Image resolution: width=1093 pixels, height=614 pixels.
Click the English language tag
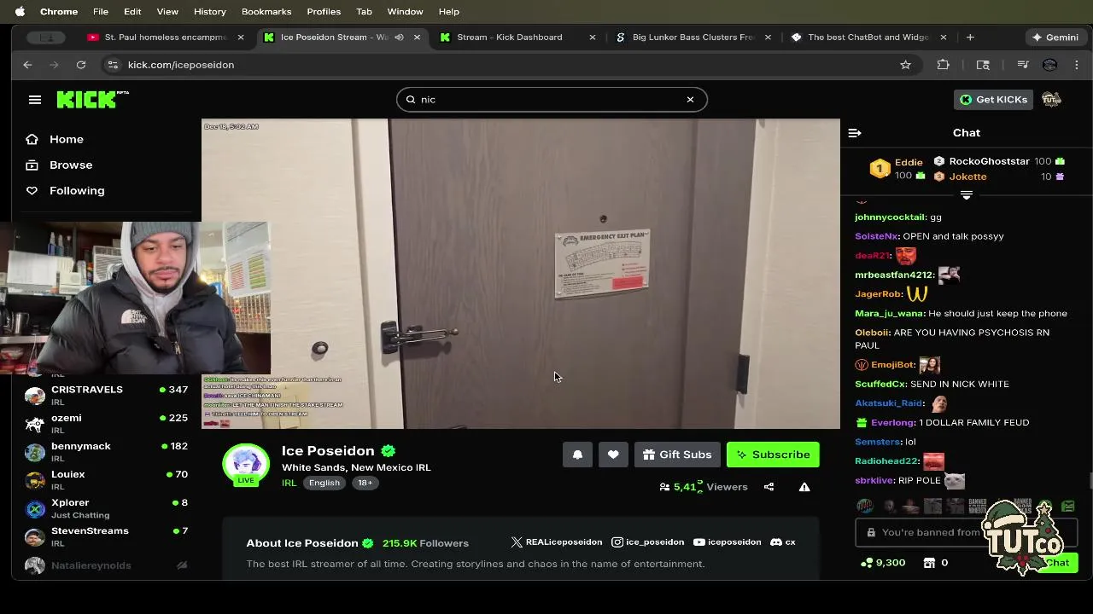(324, 483)
